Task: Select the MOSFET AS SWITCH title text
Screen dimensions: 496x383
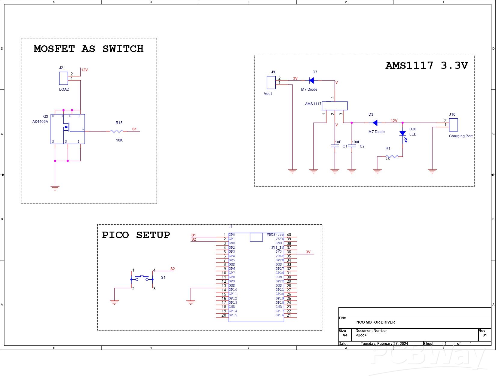Action: [x=88, y=49]
